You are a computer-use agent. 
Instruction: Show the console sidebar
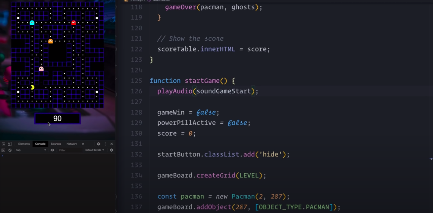tap(3, 150)
